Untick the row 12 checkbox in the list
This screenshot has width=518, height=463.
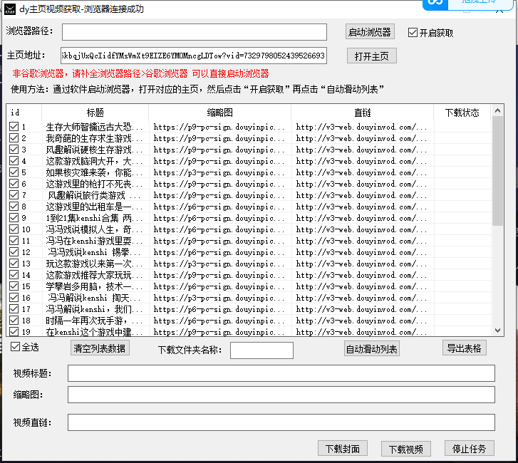(14, 252)
